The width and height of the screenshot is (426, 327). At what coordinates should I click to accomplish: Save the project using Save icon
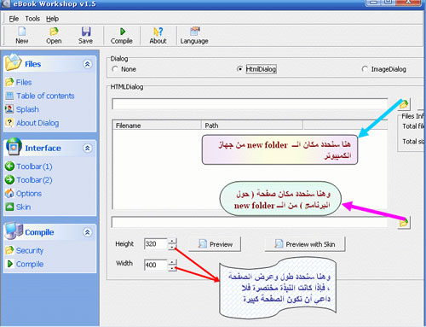pyautogui.click(x=86, y=32)
